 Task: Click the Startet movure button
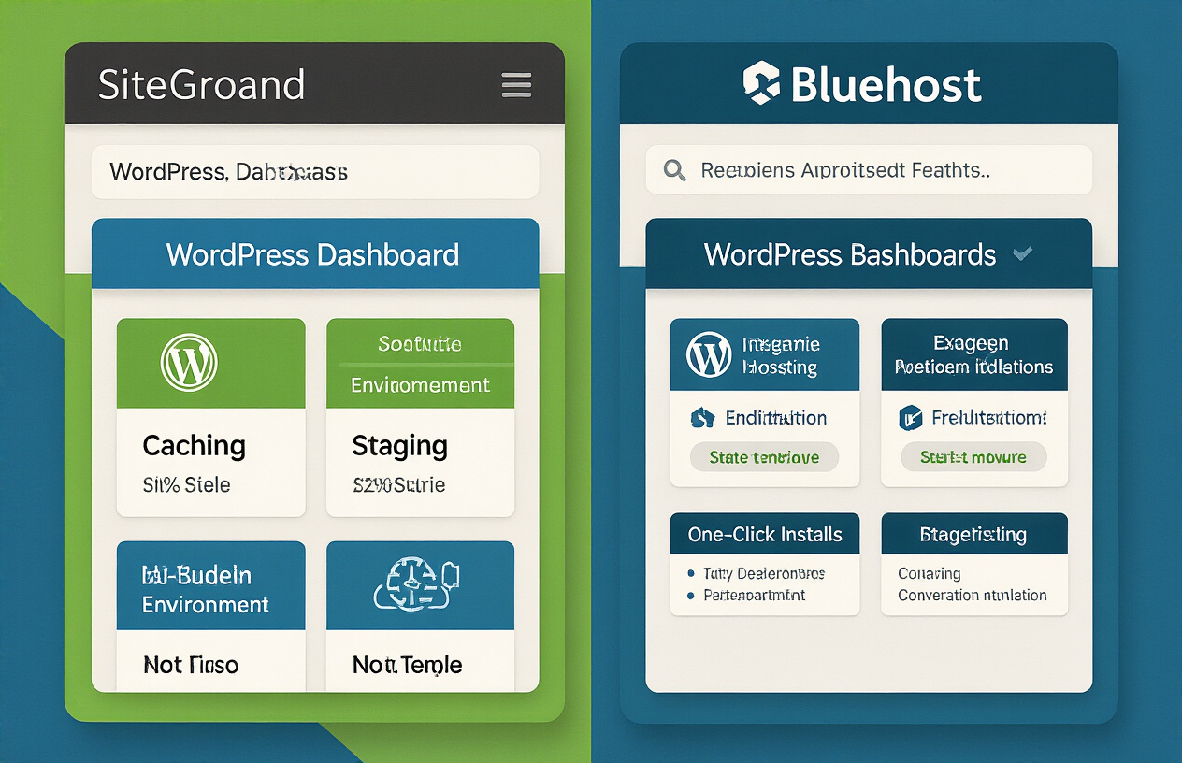[x=973, y=457]
